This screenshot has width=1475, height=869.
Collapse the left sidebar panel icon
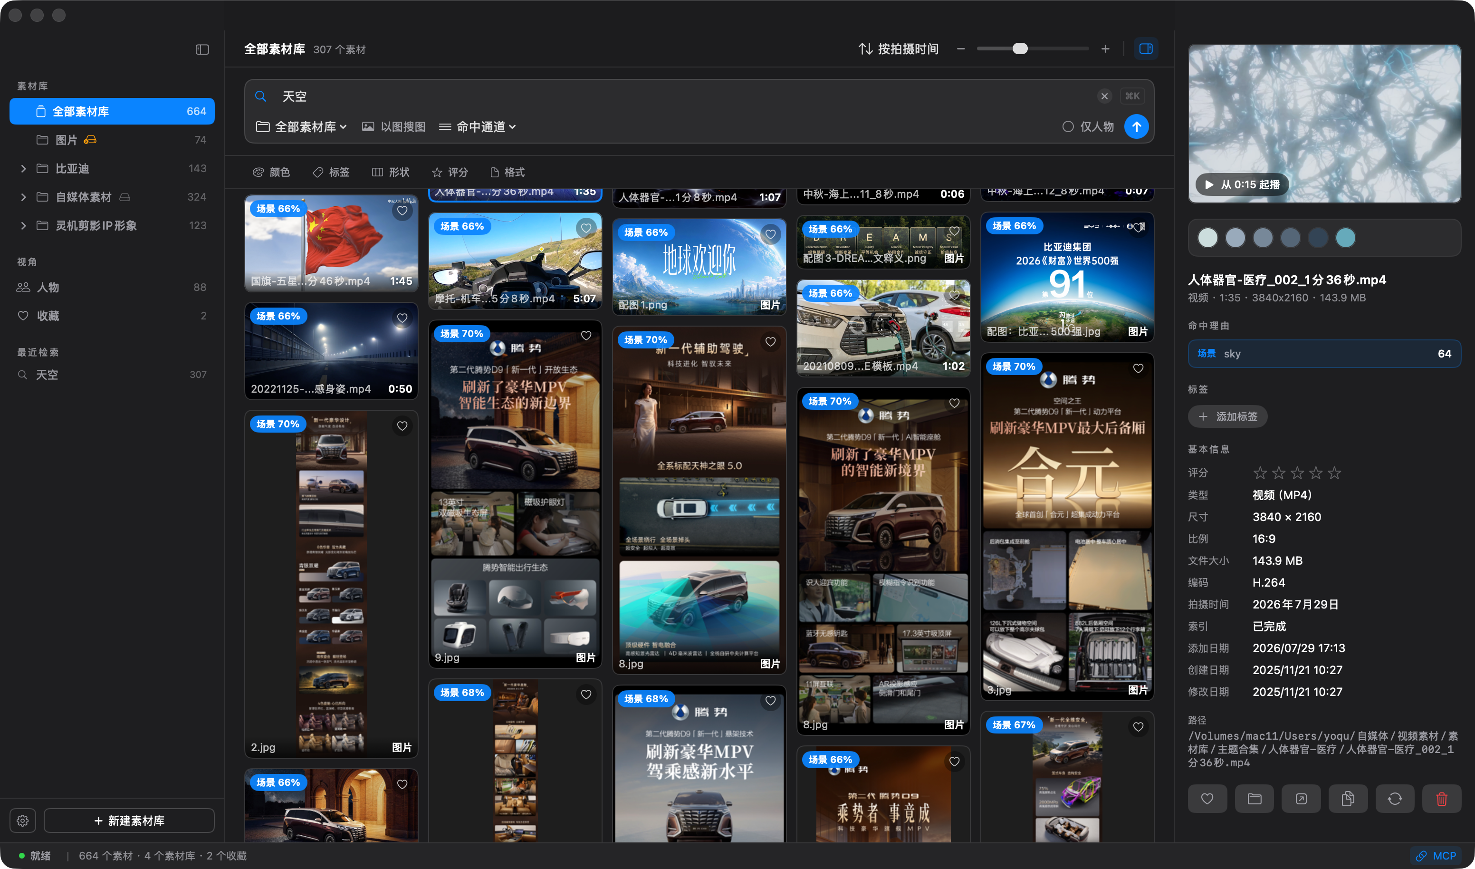click(202, 50)
